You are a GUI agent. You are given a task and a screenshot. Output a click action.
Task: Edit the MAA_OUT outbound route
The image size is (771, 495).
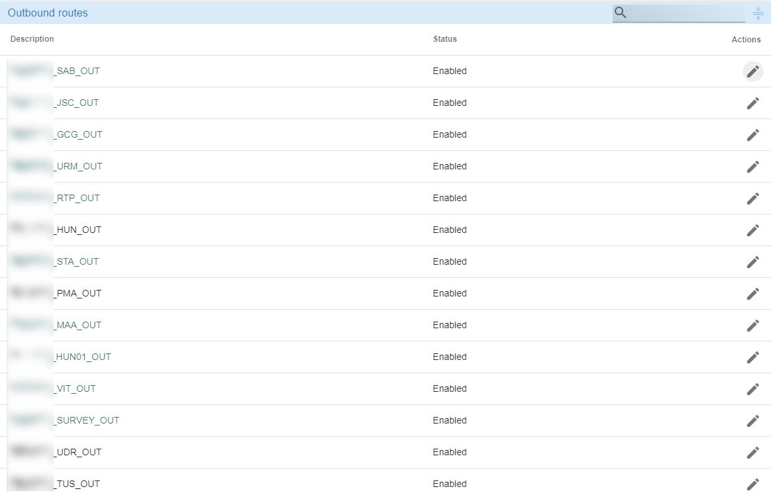[753, 325]
